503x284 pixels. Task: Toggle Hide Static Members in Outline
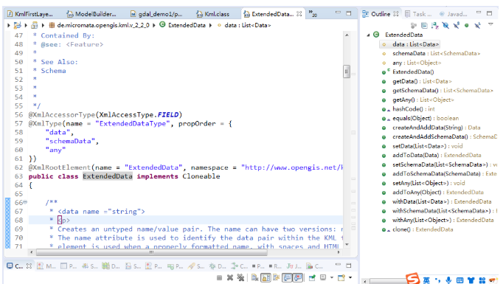[456, 25]
